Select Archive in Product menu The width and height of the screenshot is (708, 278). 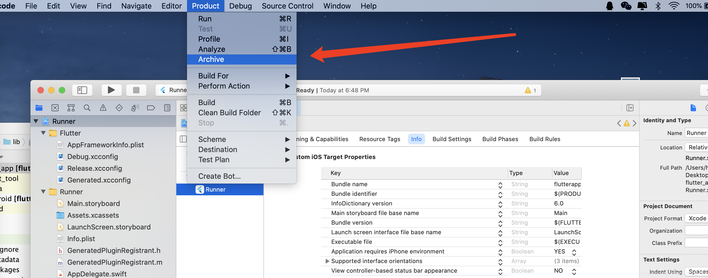click(x=242, y=59)
